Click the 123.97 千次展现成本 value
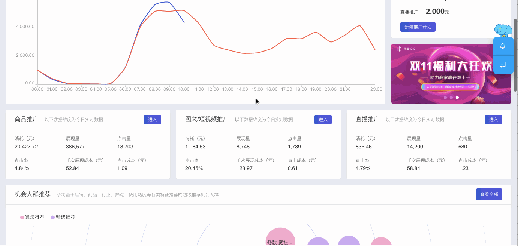This screenshot has height=246, width=518. [244, 168]
